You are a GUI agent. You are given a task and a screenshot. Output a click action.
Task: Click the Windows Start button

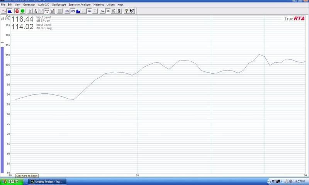12,182
